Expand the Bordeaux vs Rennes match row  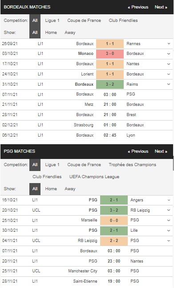tap(169, 44)
